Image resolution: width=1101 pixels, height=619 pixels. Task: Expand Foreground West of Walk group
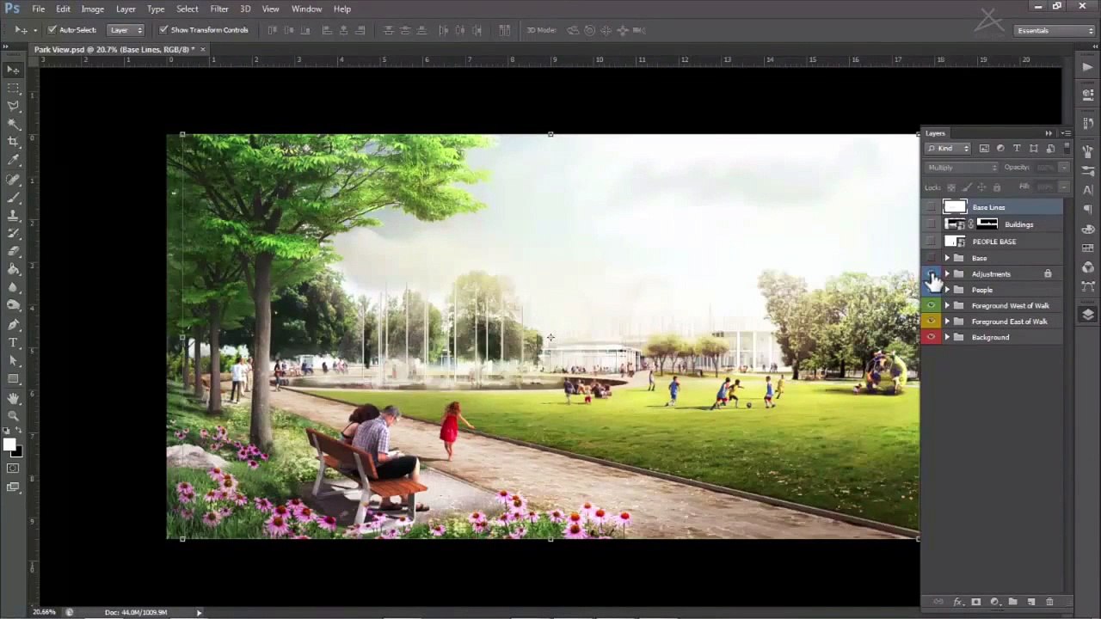pyautogui.click(x=947, y=306)
